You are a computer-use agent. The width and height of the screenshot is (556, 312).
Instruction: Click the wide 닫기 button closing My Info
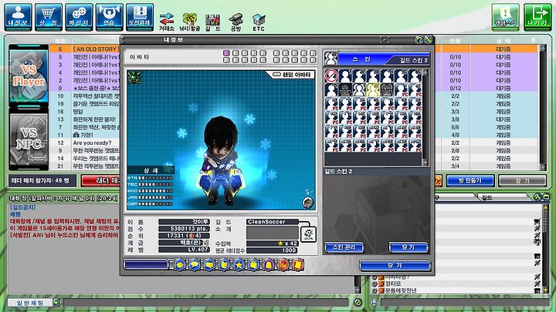(395, 266)
